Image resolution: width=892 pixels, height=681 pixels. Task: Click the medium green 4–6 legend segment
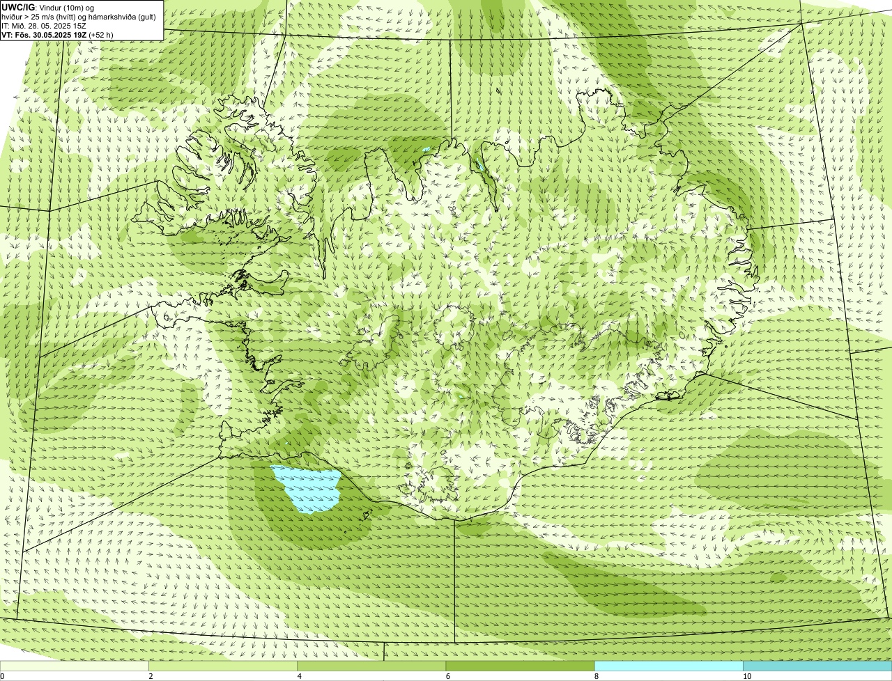tap(371, 666)
